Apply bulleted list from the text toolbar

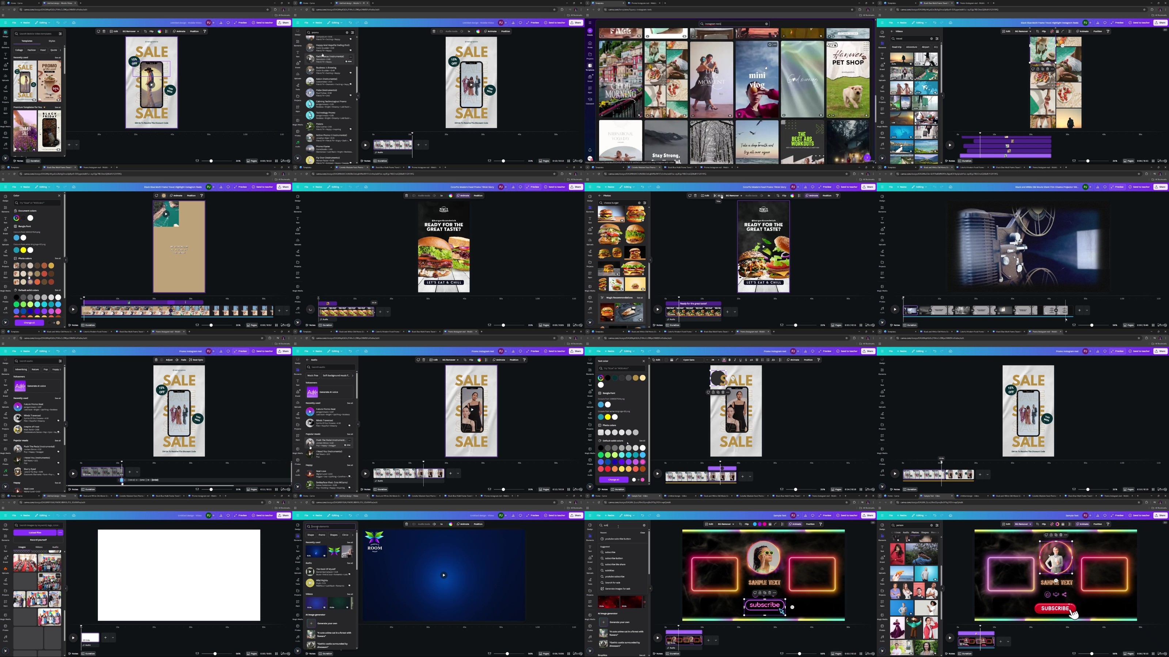pyautogui.click(x=762, y=360)
